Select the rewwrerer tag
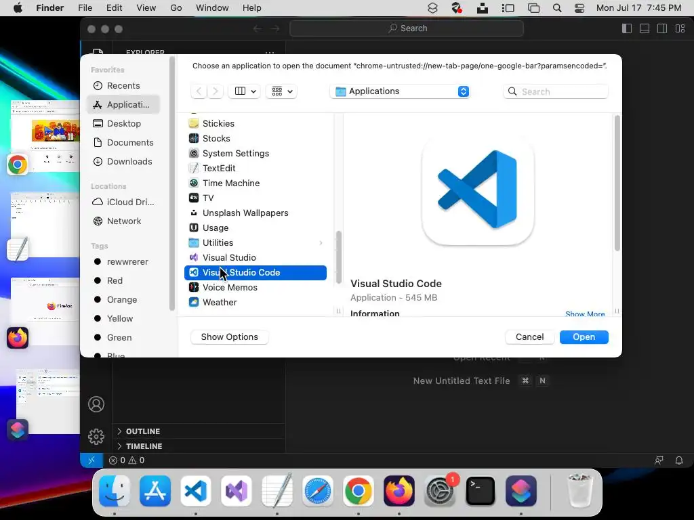 123,262
